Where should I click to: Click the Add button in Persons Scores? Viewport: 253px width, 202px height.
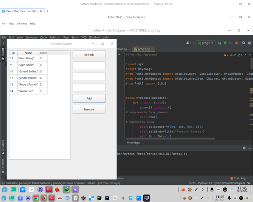click(x=89, y=99)
